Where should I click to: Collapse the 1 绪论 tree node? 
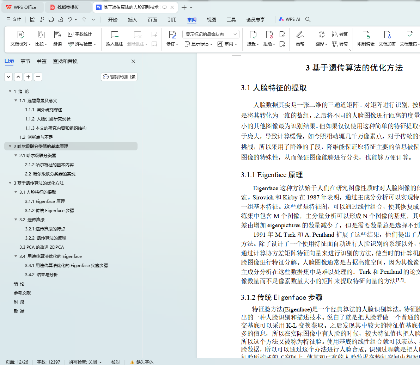(x=10, y=91)
